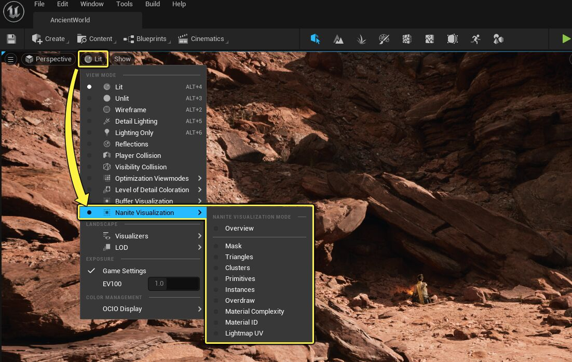Screen dimensions: 572x362
Task: Activate the Mesh Paint mode icon
Action: click(384, 39)
